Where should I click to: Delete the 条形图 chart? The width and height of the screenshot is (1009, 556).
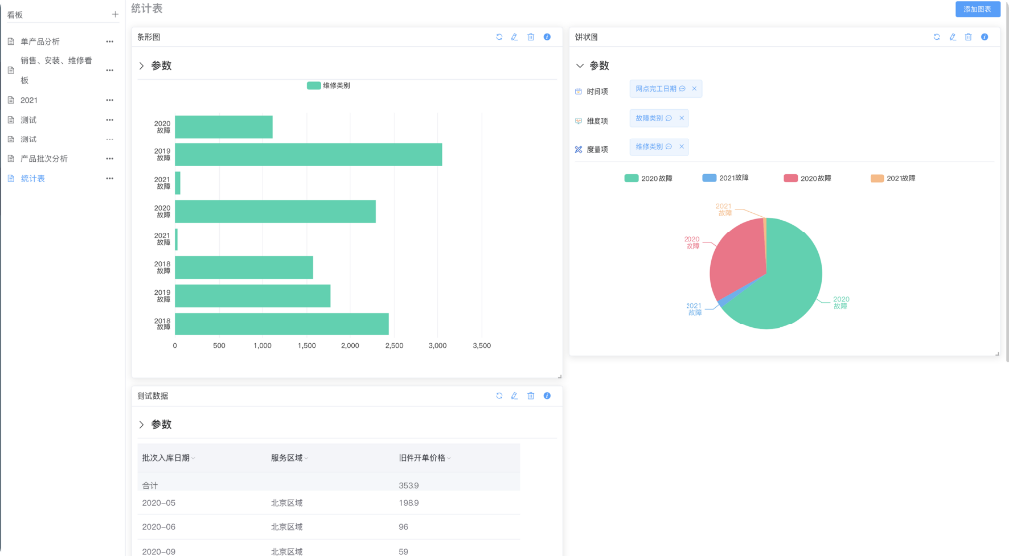click(x=531, y=37)
